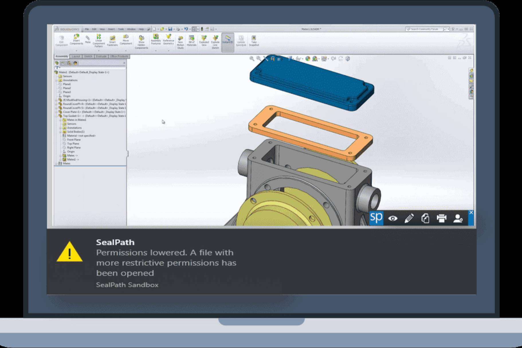
Task: Click the New document icon
Action: [x=154, y=29]
